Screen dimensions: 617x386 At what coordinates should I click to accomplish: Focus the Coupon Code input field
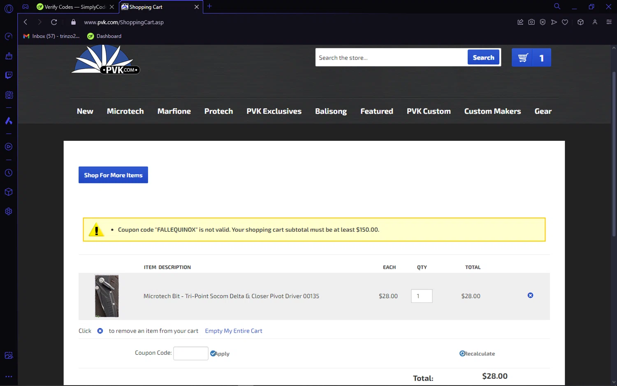[191, 353]
